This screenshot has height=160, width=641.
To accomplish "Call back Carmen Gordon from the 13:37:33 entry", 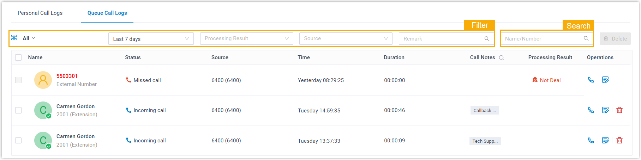I will tap(591, 141).
